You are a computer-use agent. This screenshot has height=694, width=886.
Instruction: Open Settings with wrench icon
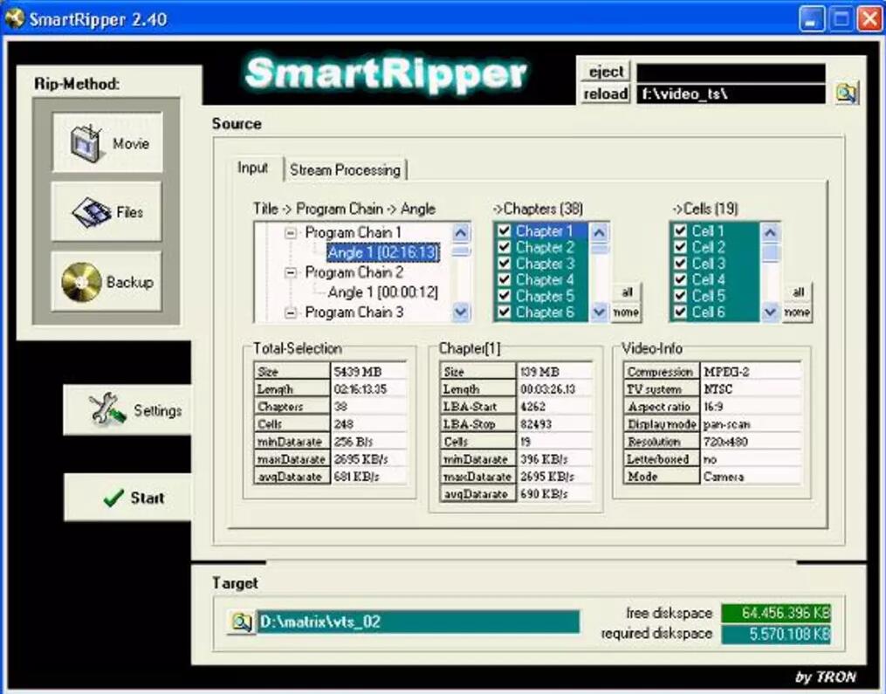(127, 410)
